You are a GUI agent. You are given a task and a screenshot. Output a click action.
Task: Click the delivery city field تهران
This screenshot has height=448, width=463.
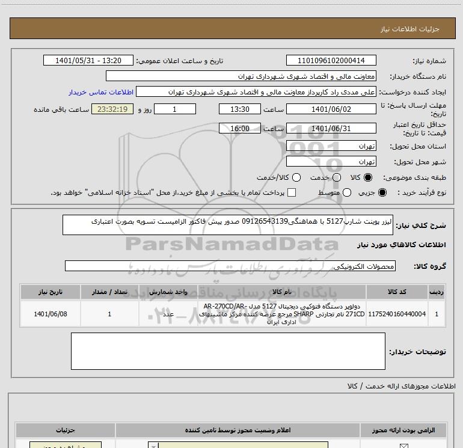[x=331, y=161]
